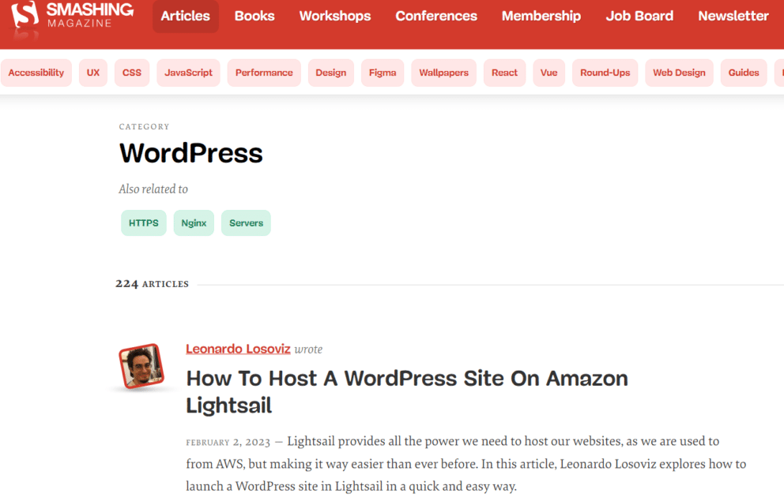Select the Figma category
Screen dimensions: 784x497
[383, 73]
